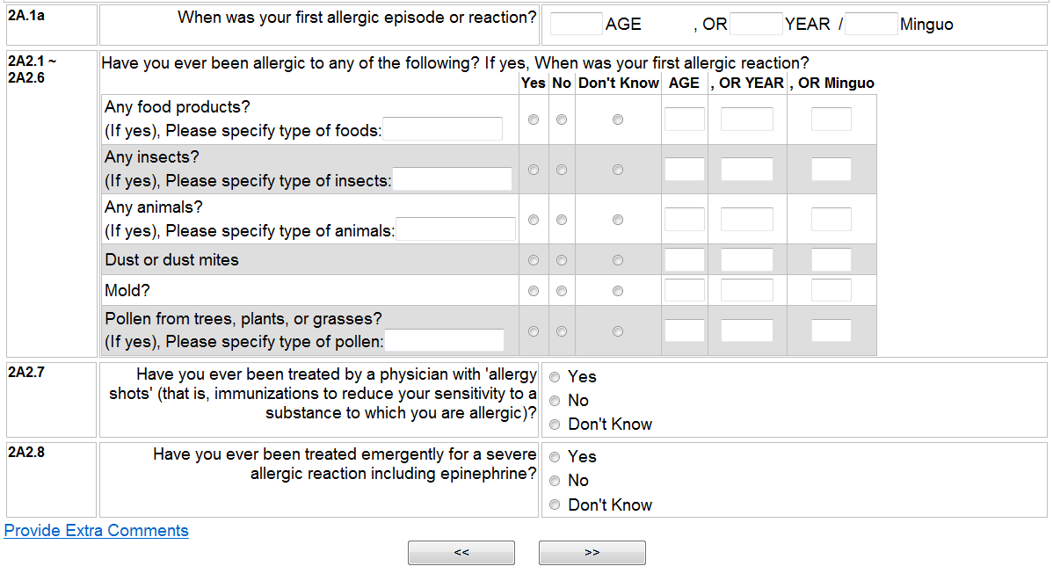This screenshot has width=1053, height=588.
Task: Select Yes for allergy shots treatment
Action: point(555,377)
